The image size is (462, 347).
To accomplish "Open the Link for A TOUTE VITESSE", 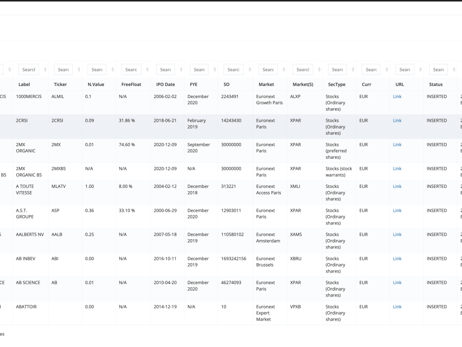I will 397,186.
